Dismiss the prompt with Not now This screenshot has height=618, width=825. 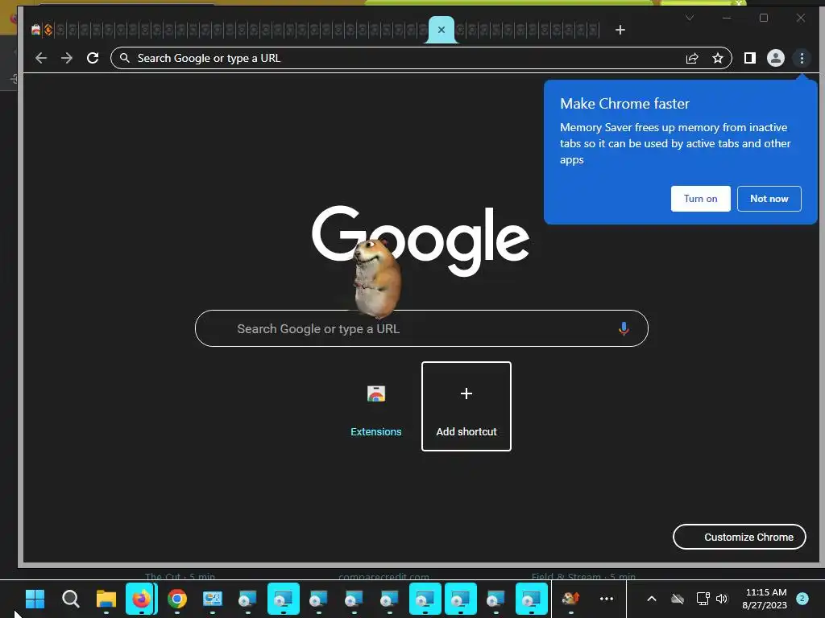[x=769, y=199]
